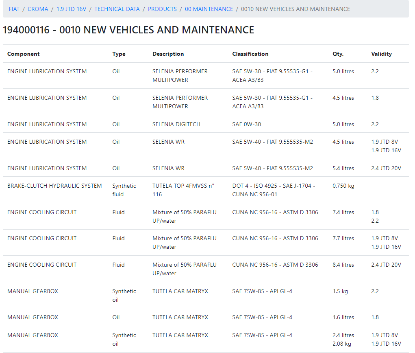The height and width of the screenshot is (353, 415).
Task: Select the 1.5 kg quantity cell
Action: pyautogui.click(x=340, y=291)
